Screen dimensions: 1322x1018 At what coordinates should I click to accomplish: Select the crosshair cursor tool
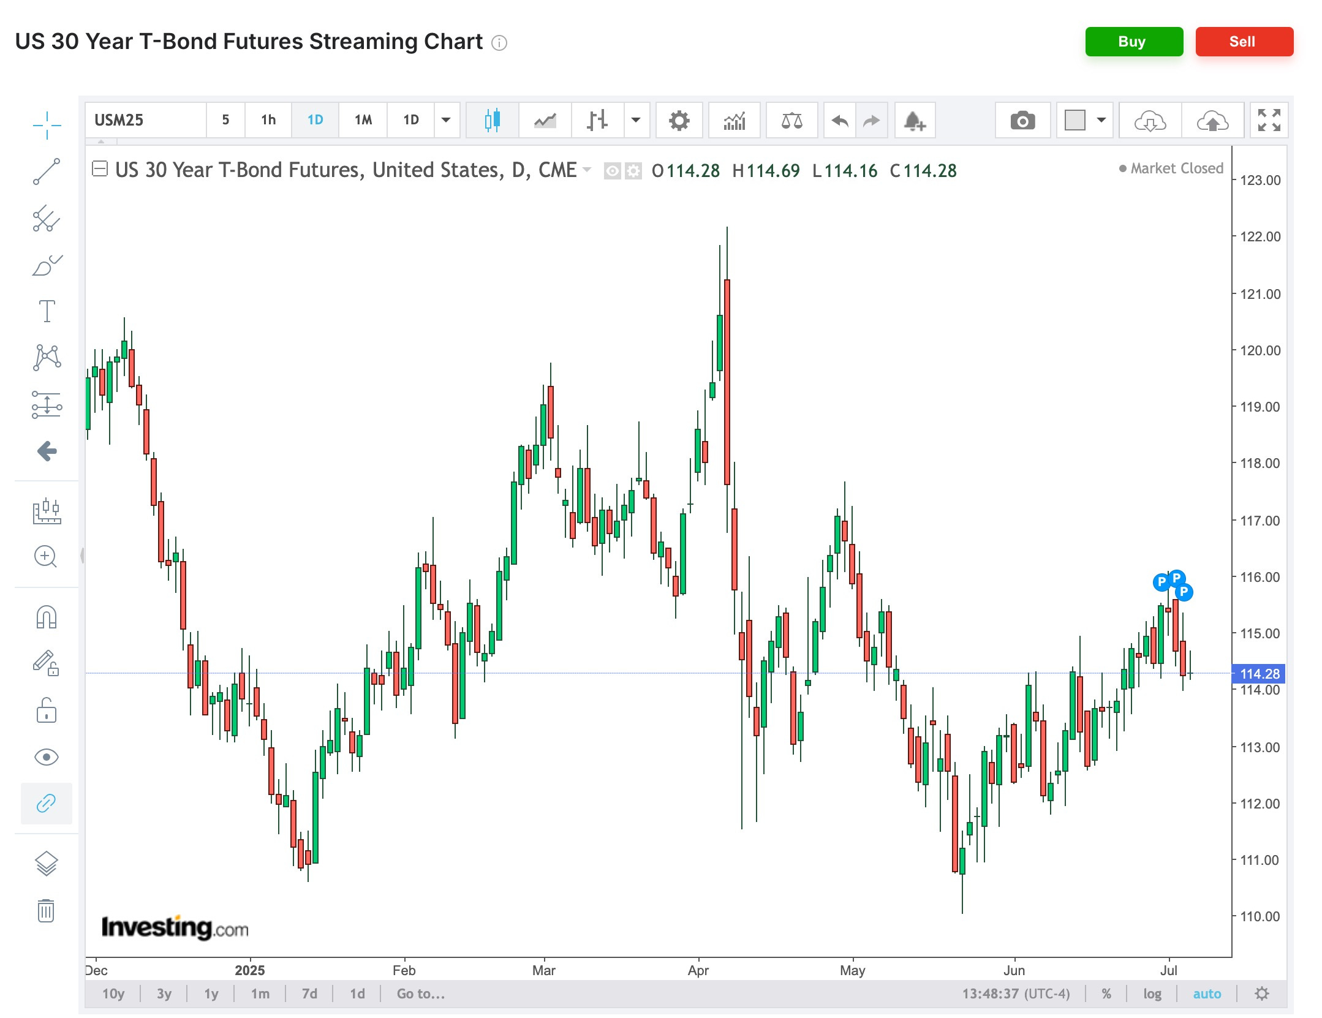[47, 126]
